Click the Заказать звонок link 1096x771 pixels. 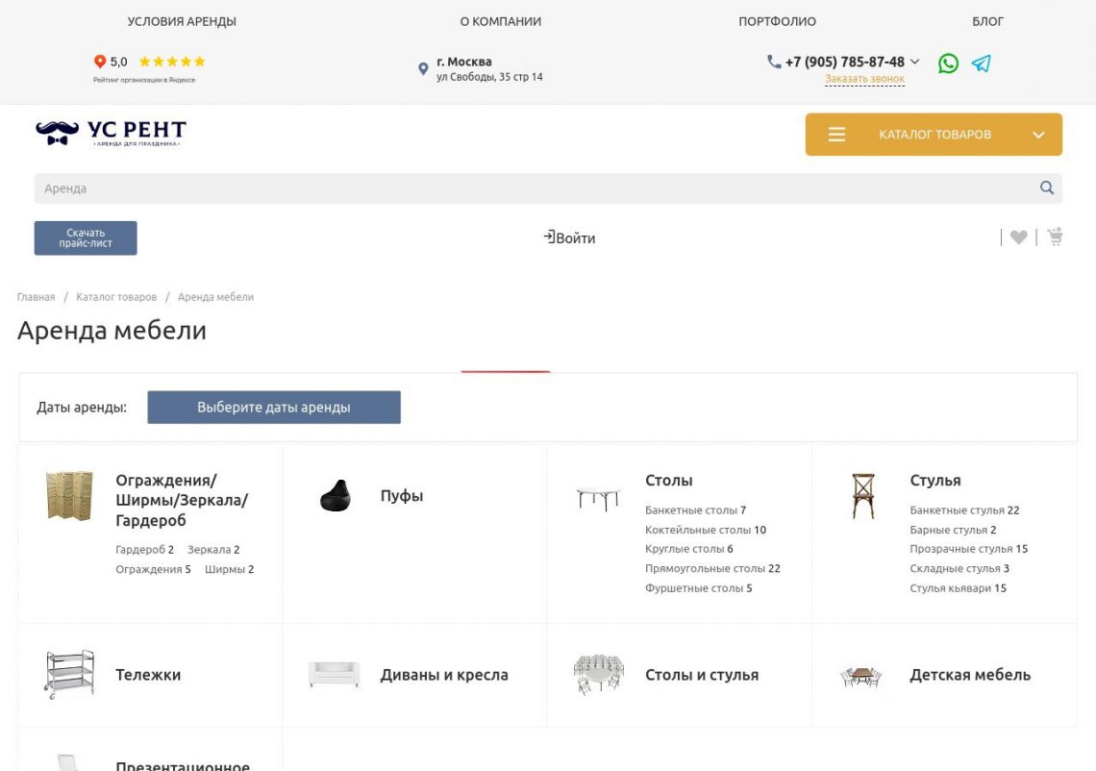[864, 79]
